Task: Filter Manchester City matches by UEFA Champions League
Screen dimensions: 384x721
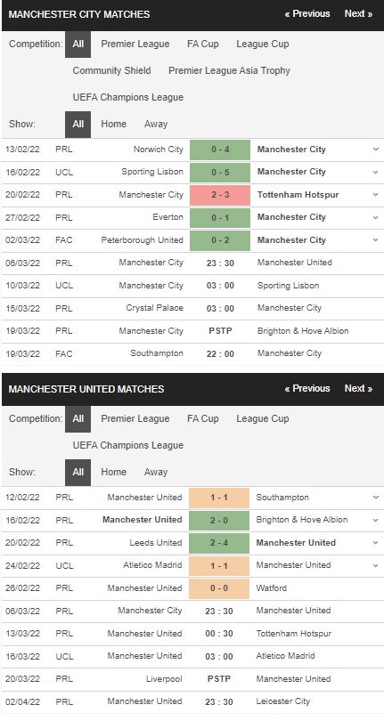Action: coord(128,98)
